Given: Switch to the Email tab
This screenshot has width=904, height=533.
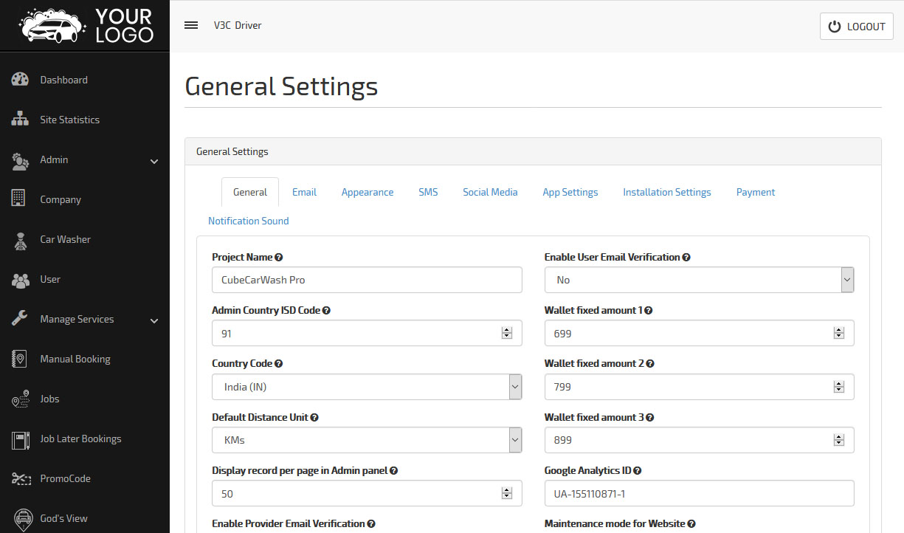Looking at the screenshot, I should 304,192.
